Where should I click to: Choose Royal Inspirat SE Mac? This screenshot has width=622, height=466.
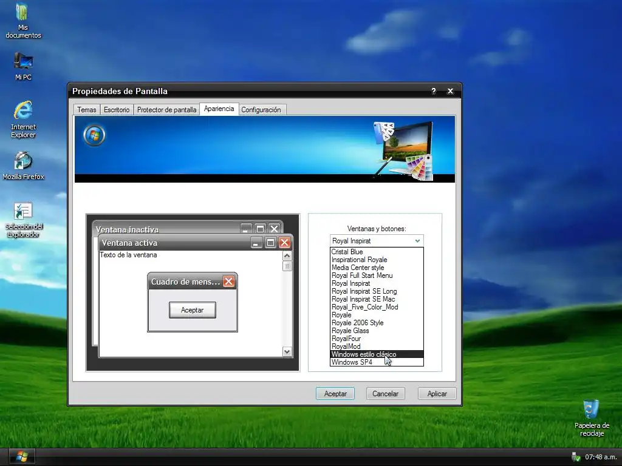pos(377,299)
